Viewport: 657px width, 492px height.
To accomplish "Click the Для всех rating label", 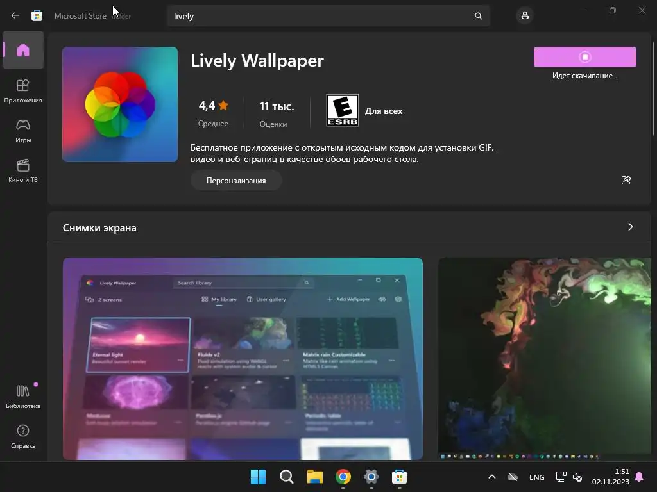I will coord(384,111).
